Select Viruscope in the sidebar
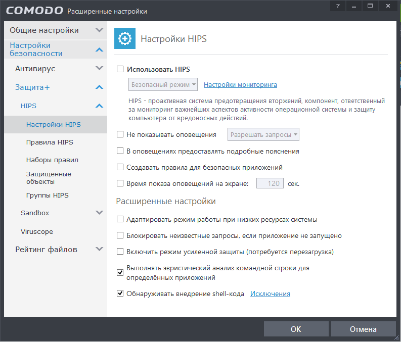Screen dimensions: 401x342 coord(37,231)
